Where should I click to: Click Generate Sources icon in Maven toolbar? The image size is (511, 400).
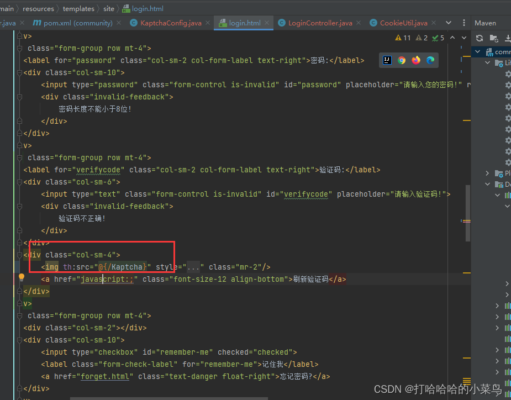[x=494, y=39]
